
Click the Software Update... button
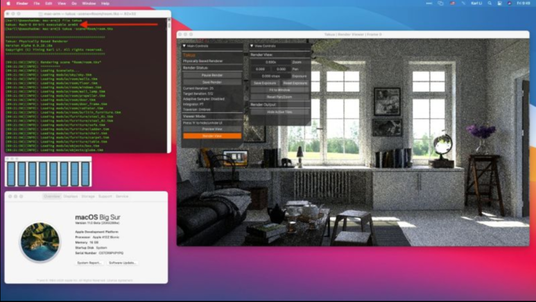click(122, 263)
